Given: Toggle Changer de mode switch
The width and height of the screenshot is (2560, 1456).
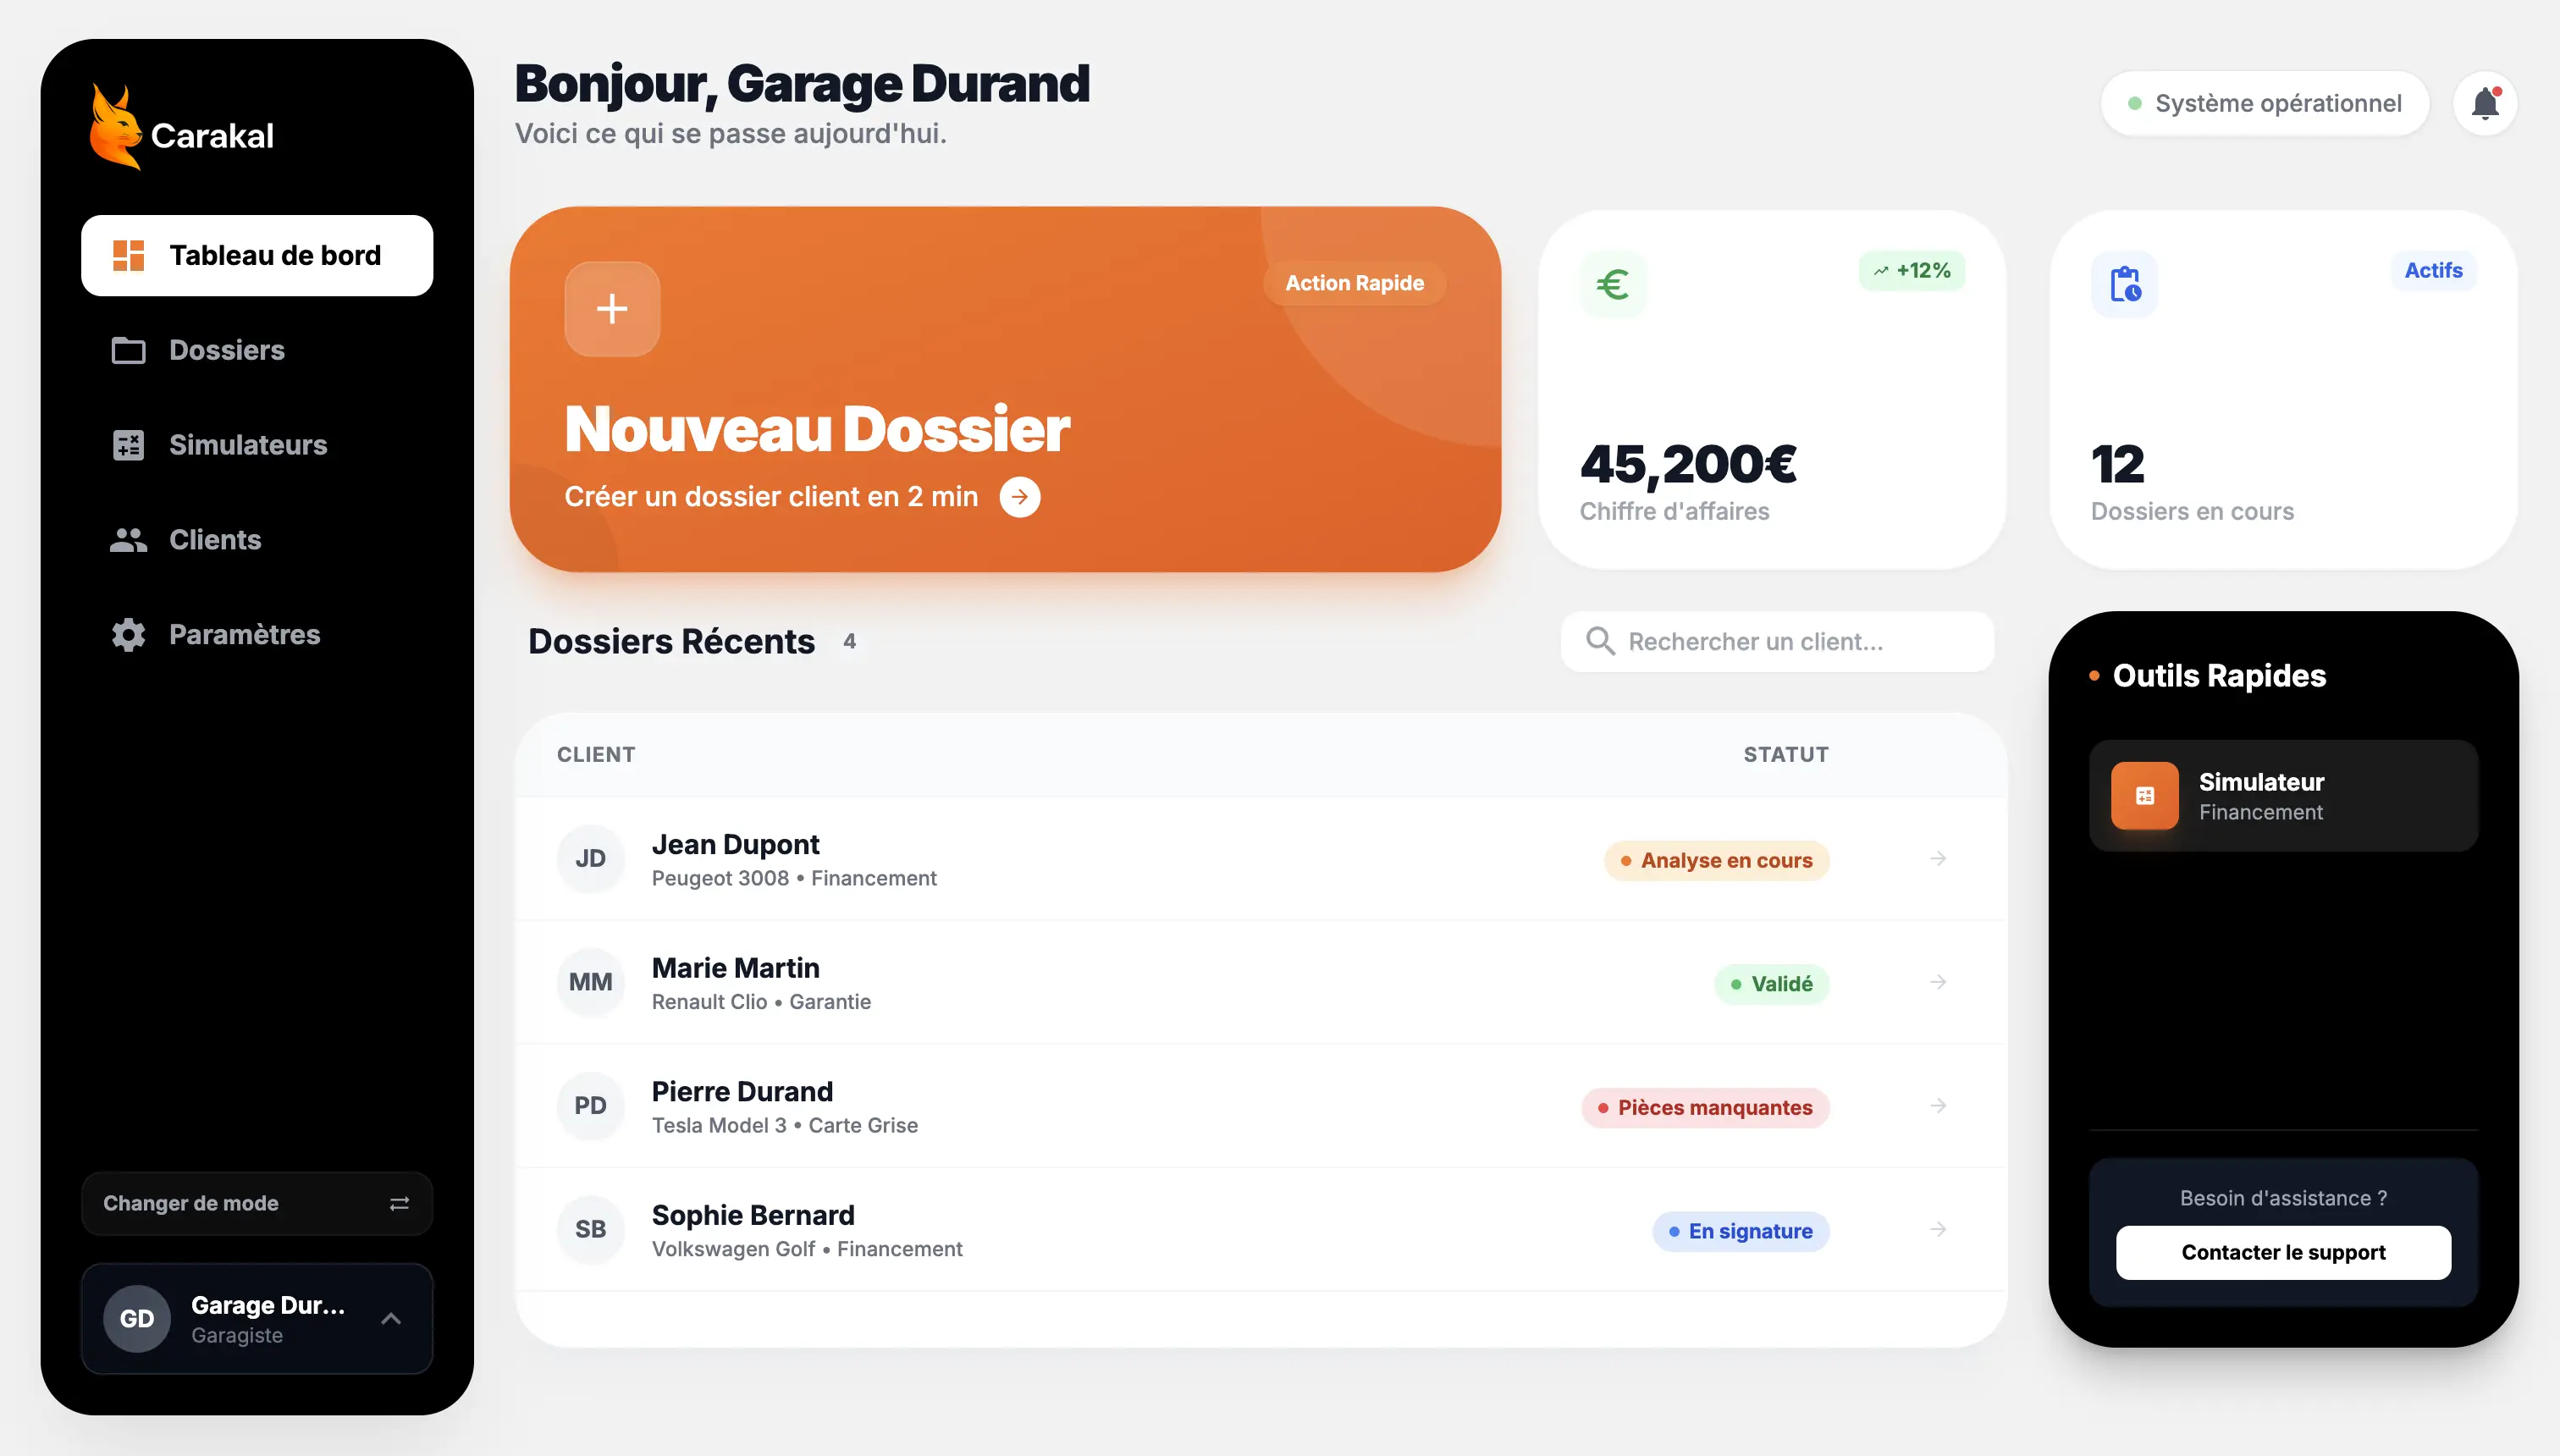Looking at the screenshot, I should click(x=398, y=1203).
